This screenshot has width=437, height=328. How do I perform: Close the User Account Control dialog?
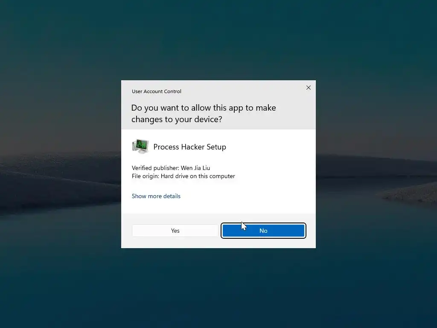click(308, 88)
